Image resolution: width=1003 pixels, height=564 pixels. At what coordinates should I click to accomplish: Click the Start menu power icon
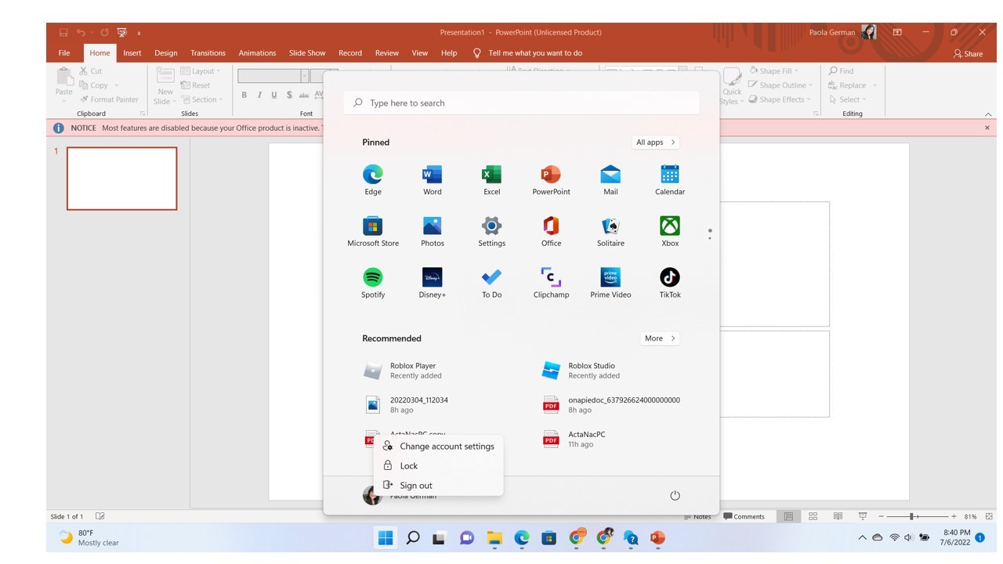coord(675,496)
